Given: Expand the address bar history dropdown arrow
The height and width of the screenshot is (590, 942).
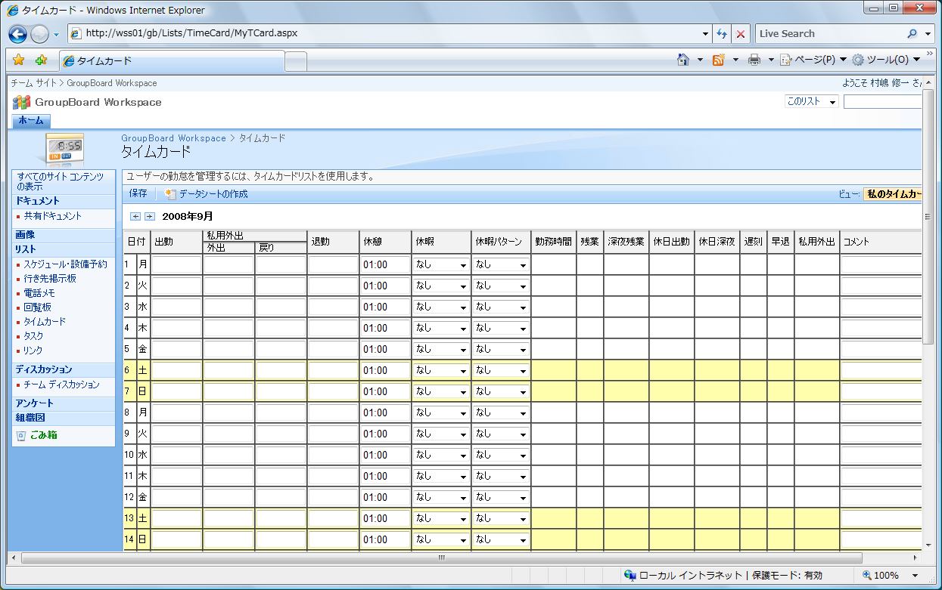Looking at the screenshot, I should coord(705,34).
